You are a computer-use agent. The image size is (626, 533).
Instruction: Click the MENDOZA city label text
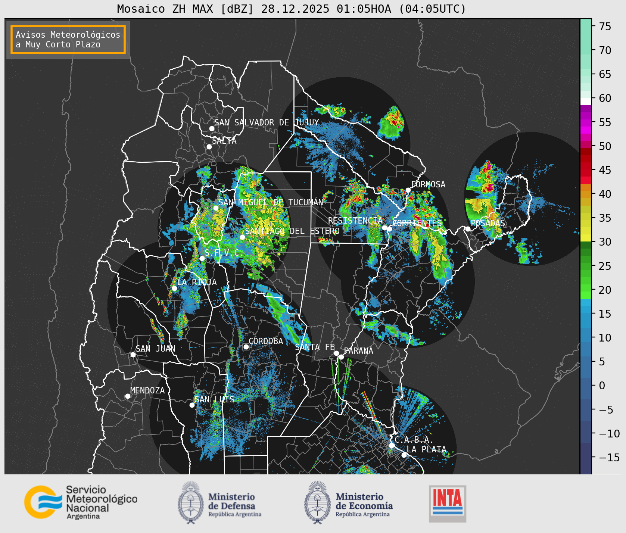[x=147, y=390]
